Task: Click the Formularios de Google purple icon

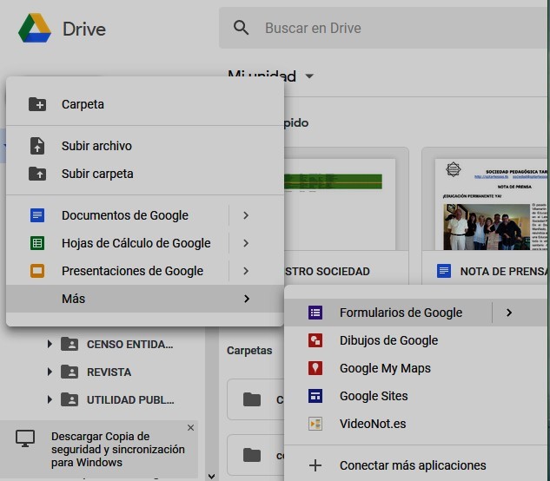Action: (x=315, y=313)
